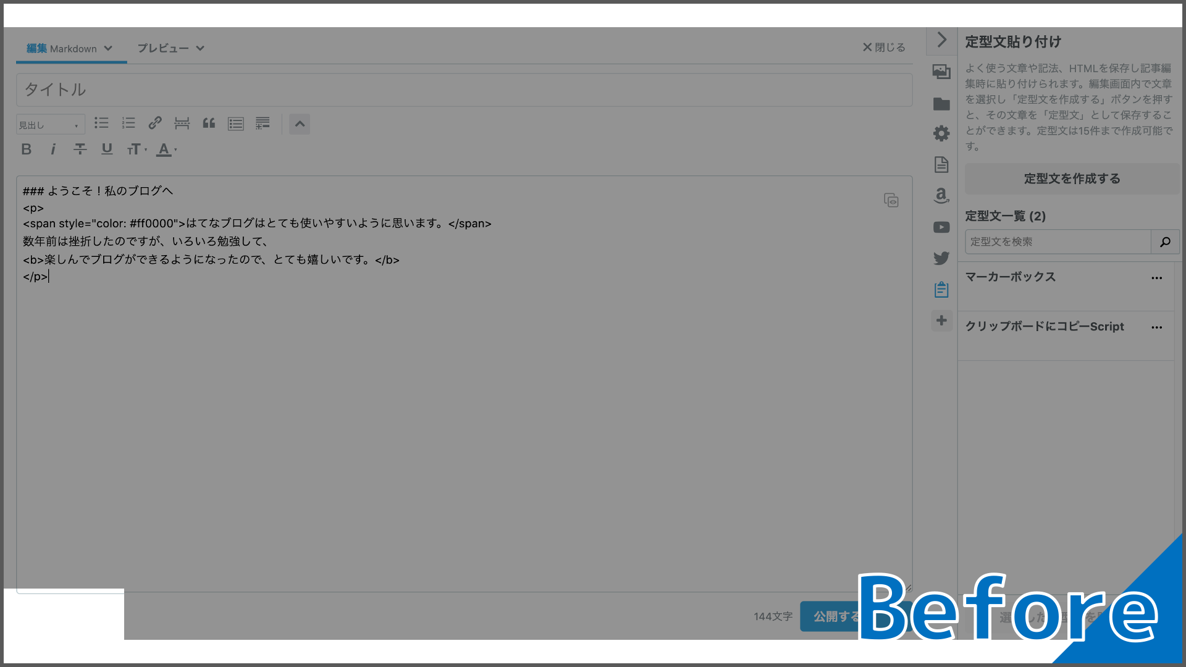Insert a numbered list
The image size is (1186, 667).
click(x=128, y=124)
